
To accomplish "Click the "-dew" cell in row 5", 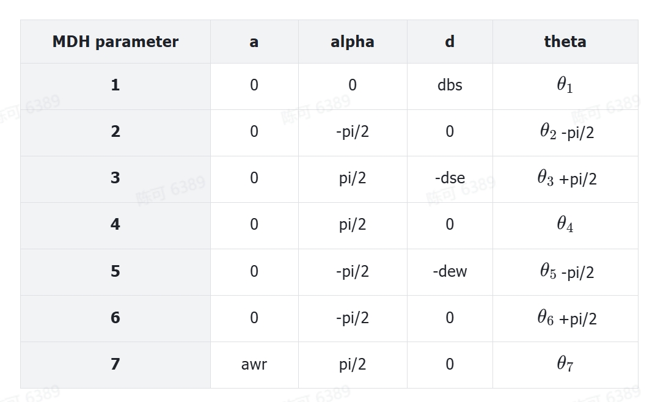I will [x=450, y=271].
